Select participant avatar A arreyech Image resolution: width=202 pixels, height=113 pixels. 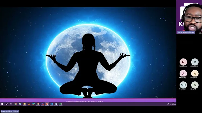point(195,74)
